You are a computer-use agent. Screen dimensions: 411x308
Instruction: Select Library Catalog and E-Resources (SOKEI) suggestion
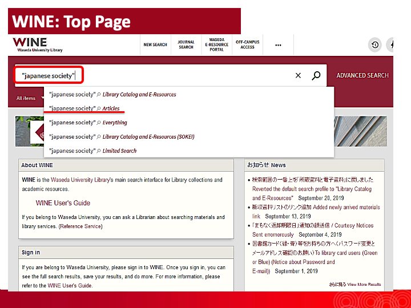click(x=122, y=137)
